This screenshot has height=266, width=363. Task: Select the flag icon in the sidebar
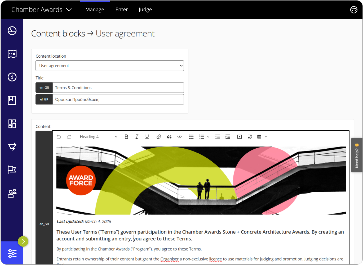[x=12, y=170]
